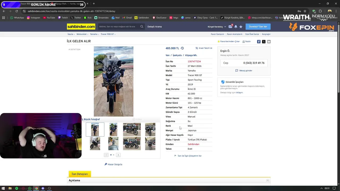Open new browser tab
Screen dimensions: 340x191
94,4
